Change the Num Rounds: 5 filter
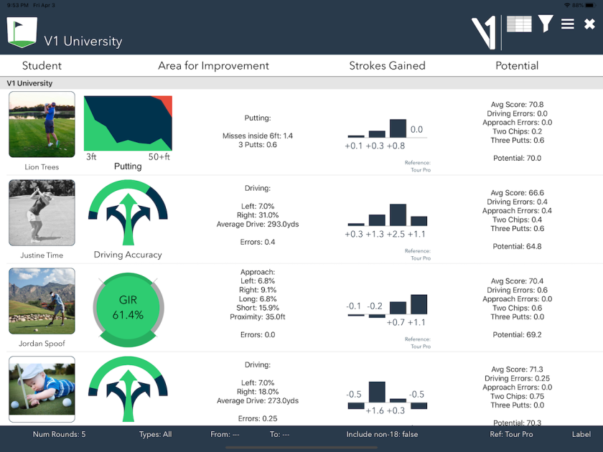603x452 pixels. (x=59, y=434)
